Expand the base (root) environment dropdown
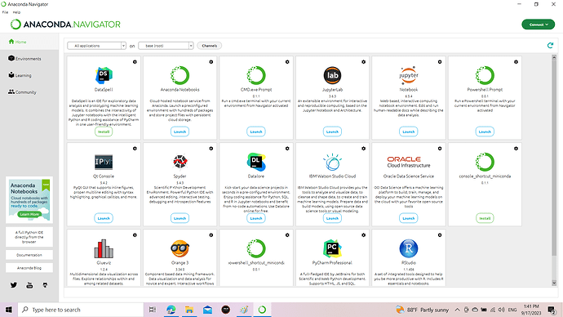The image size is (563, 317). [166, 46]
